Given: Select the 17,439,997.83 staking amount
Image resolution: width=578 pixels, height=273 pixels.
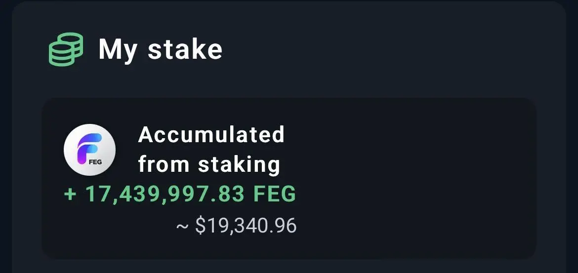Looking at the screenshot, I should click(x=165, y=194).
